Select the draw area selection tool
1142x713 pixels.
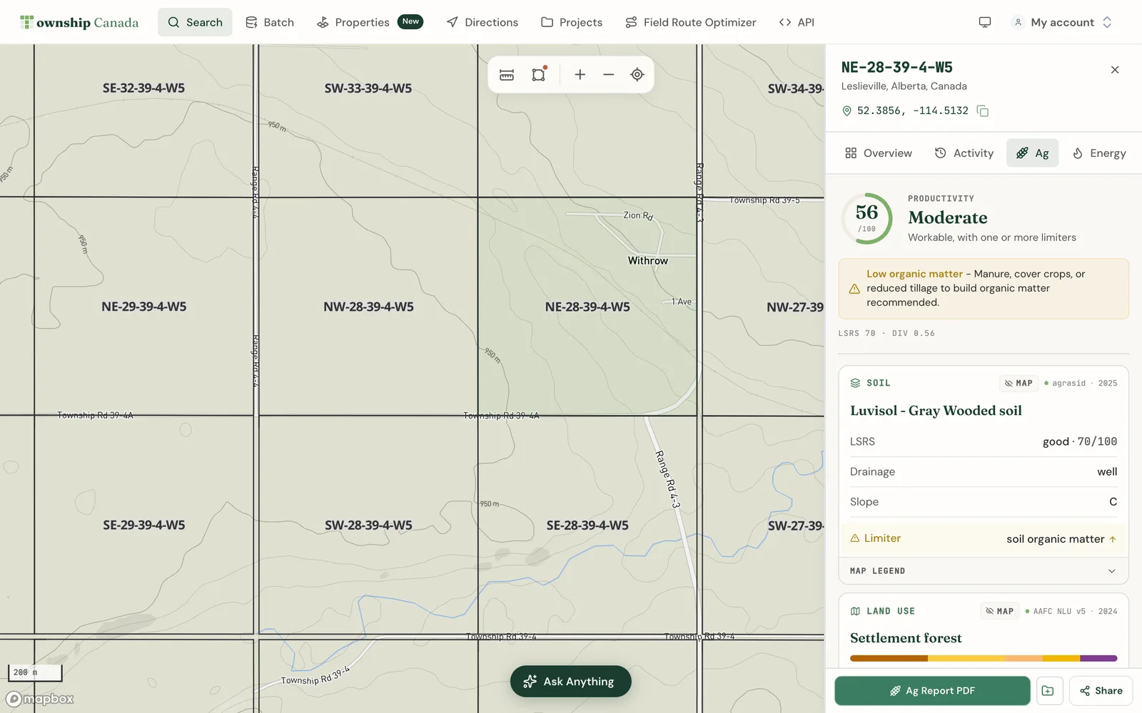tap(539, 75)
